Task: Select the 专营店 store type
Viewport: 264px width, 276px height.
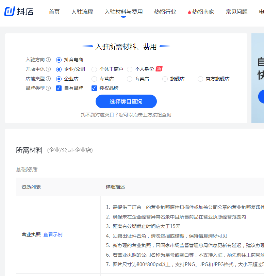Action: 94,79
